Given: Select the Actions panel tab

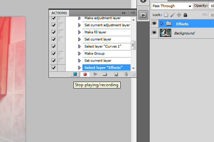Looking at the screenshot, I should tap(59, 13).
